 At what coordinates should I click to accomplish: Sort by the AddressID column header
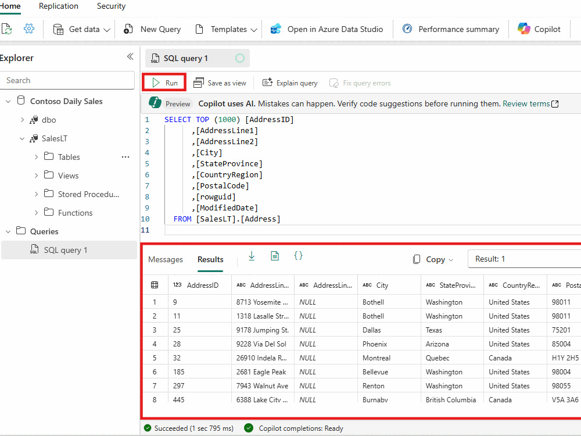point(200,285)
